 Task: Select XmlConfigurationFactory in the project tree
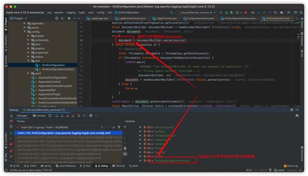click(x=58, y=69)
